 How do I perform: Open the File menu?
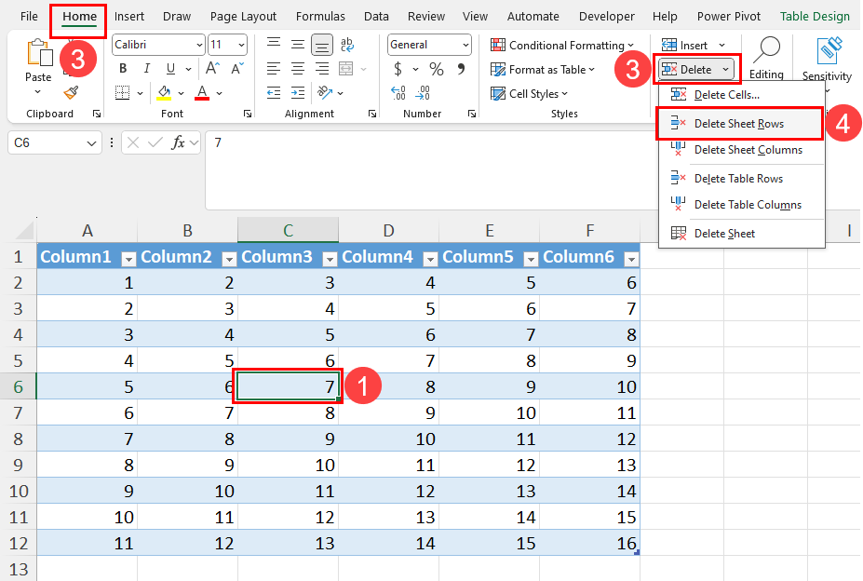[29, 17]
